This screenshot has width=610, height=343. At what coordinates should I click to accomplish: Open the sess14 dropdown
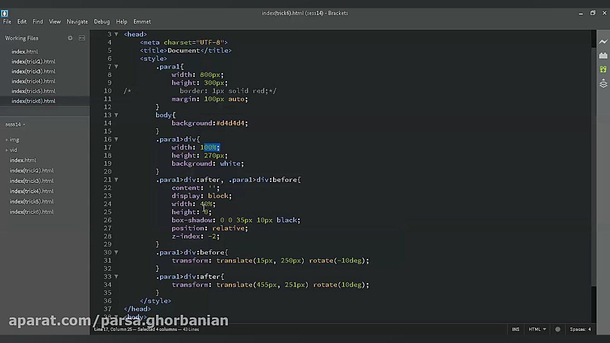[14, 124]
